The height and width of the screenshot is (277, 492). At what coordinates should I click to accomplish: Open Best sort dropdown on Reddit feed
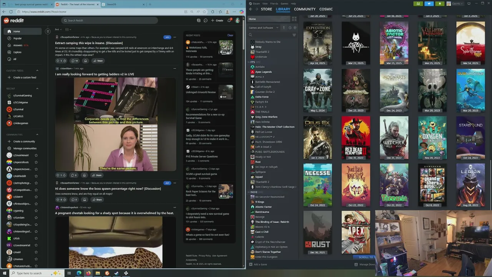(58, 30)
